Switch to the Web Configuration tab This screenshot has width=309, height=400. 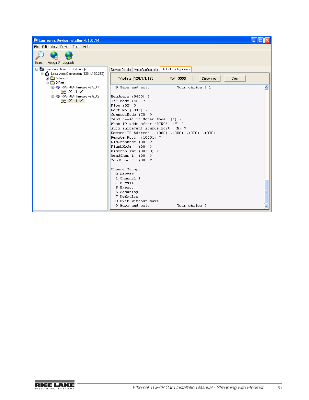coord(146,70)
